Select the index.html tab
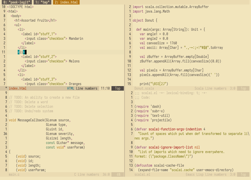This screenshot has width=251, height=180. (x=66, y=2)
